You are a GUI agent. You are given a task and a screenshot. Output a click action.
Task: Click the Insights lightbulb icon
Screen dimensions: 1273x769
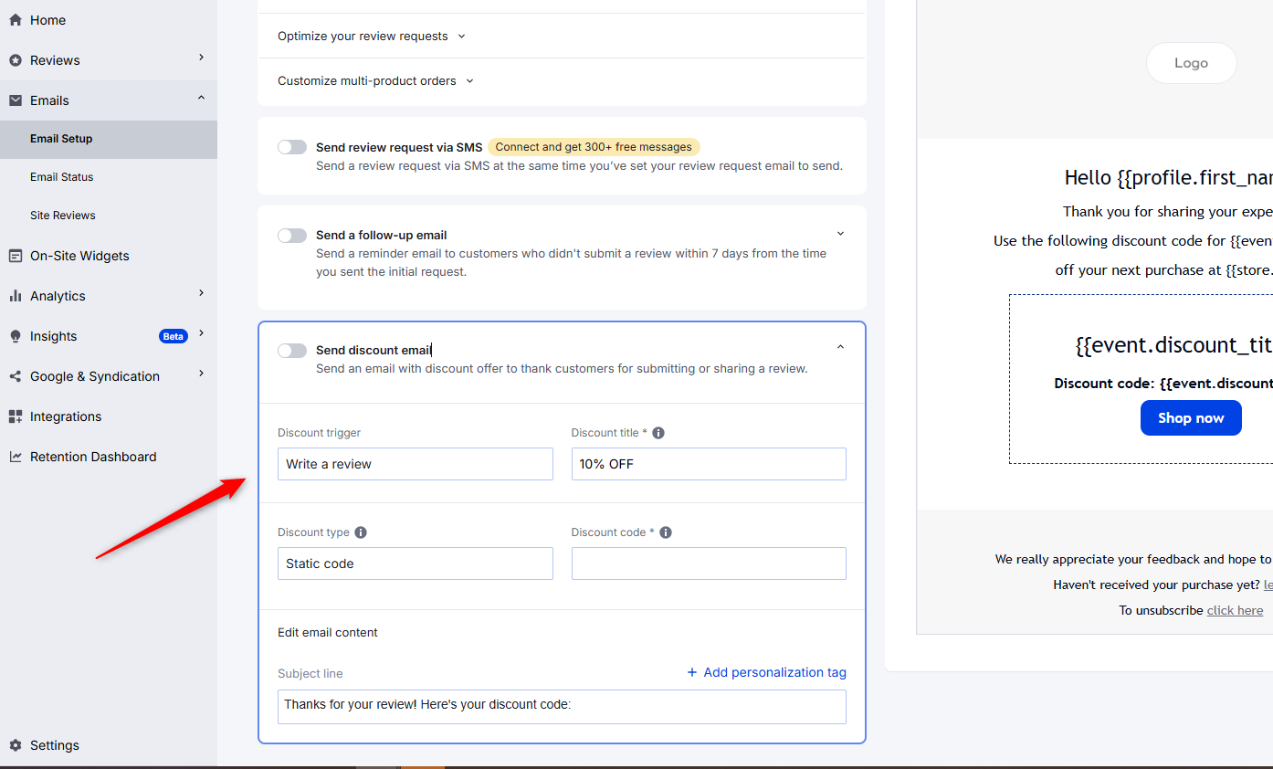[x=16, y=336]
